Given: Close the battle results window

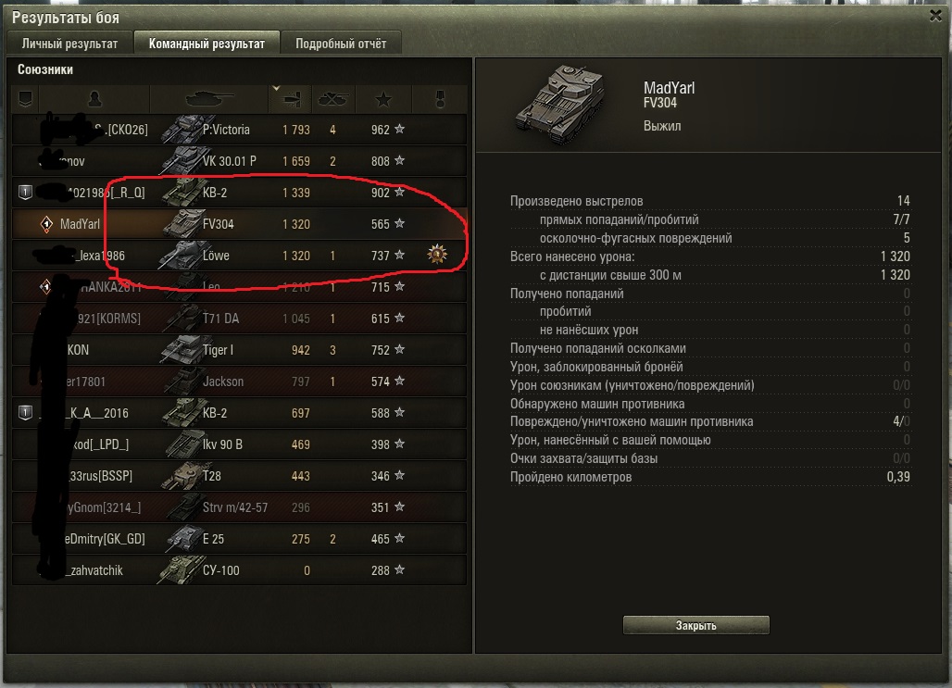Looking at the screenshot, I should click(x=935, y=16).
